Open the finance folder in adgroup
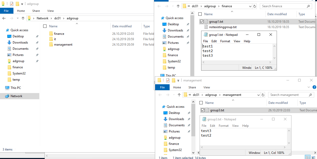This screenshot has height=159, width=317. point(59,34)
